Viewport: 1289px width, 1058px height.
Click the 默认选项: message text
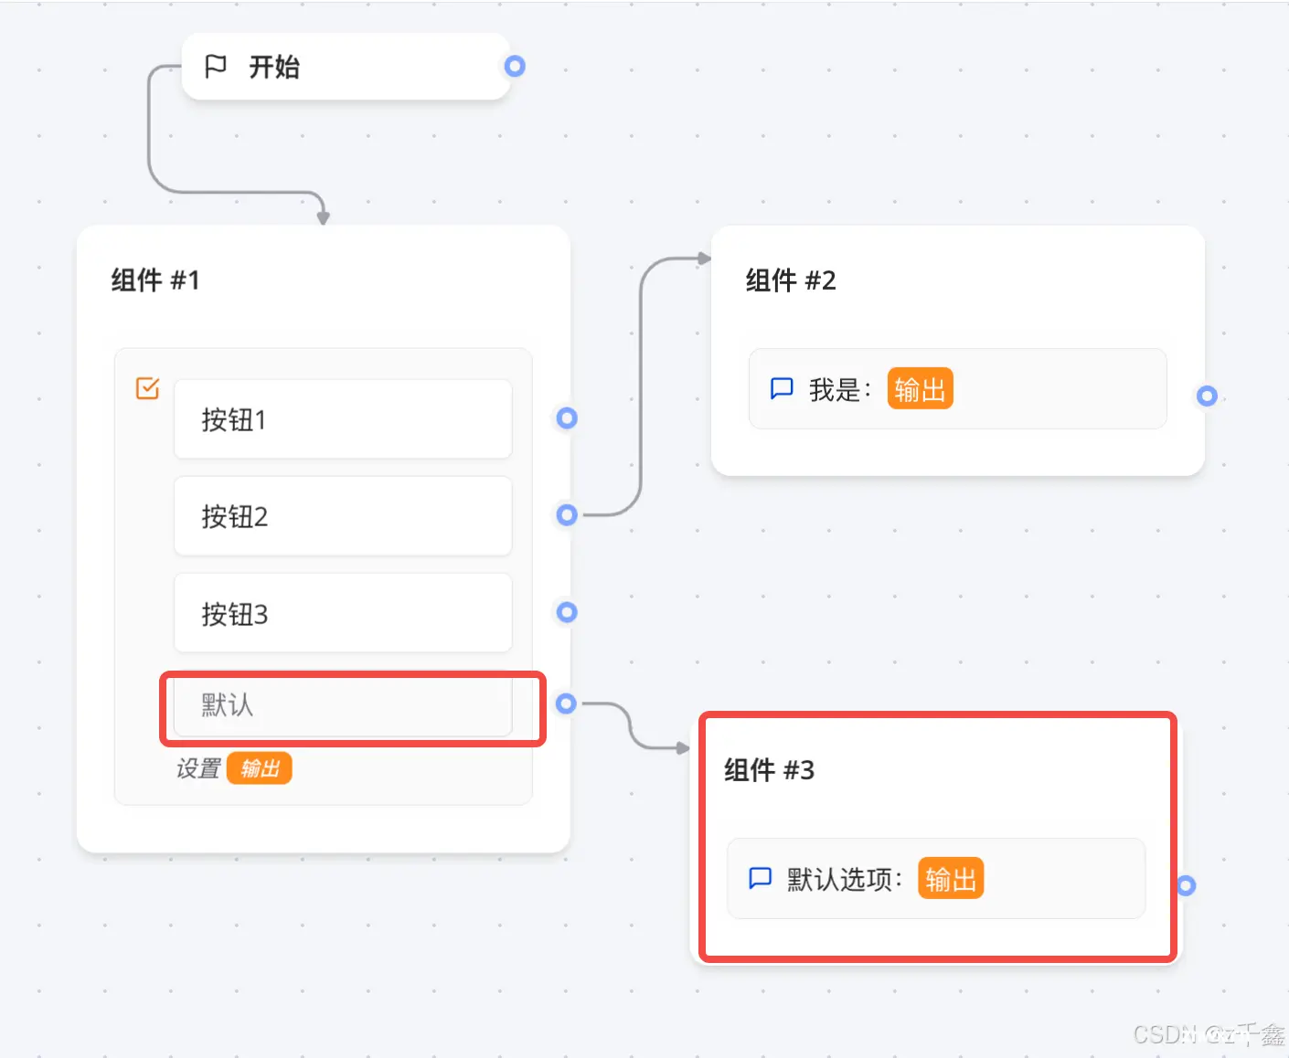(846, 880)
